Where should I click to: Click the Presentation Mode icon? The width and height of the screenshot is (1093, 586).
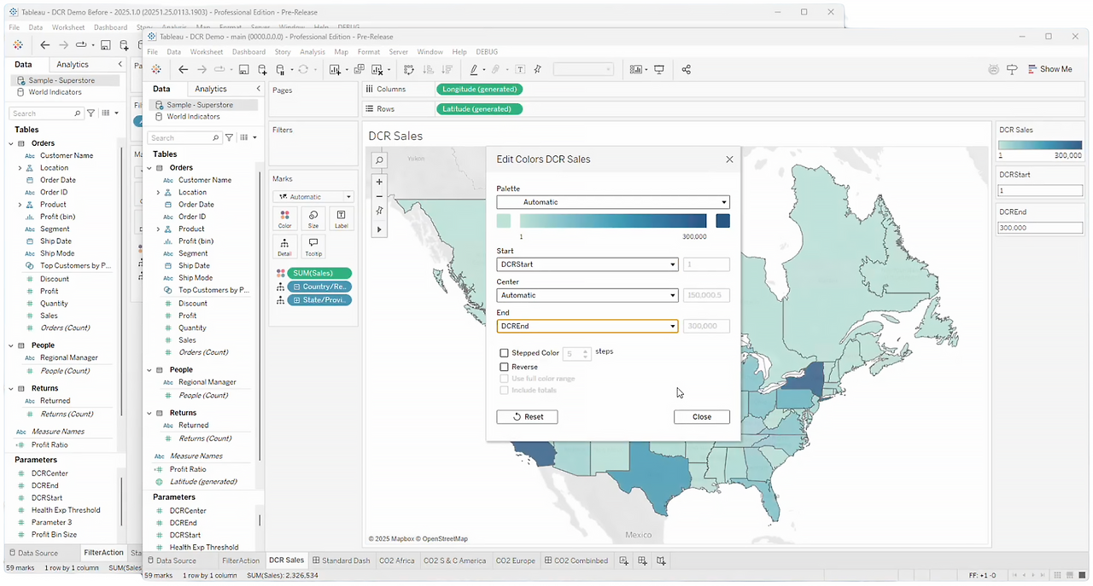tap(659, 69)
